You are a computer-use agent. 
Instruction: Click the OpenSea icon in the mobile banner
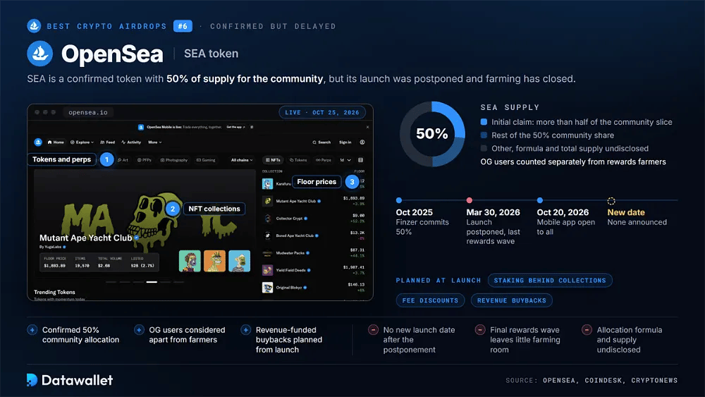click(141, 127)
